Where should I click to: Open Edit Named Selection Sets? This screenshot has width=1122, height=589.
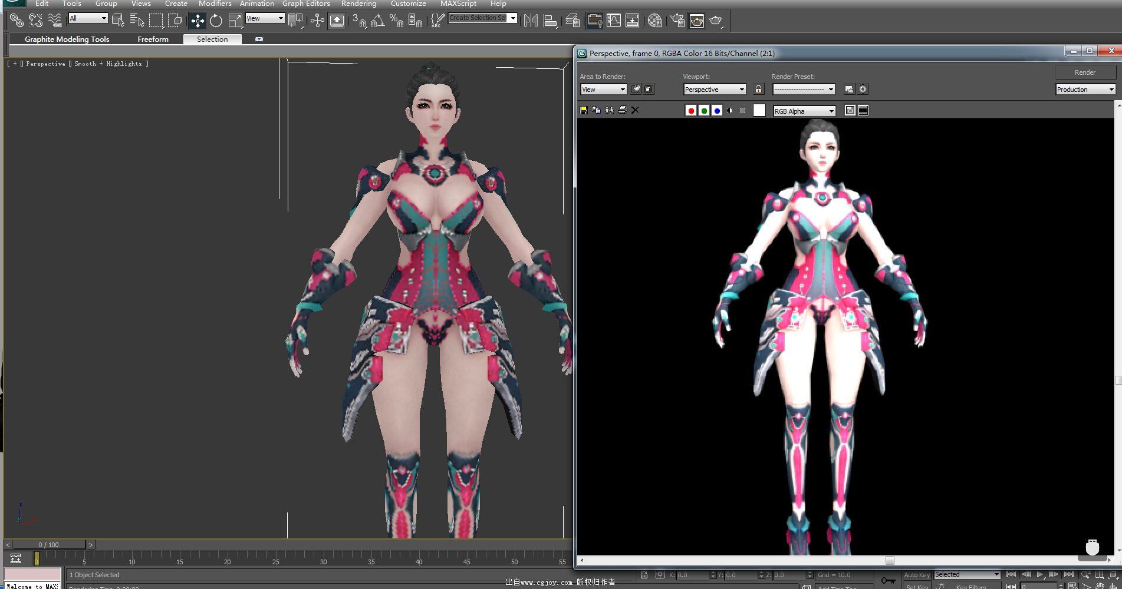coord(437,21)
